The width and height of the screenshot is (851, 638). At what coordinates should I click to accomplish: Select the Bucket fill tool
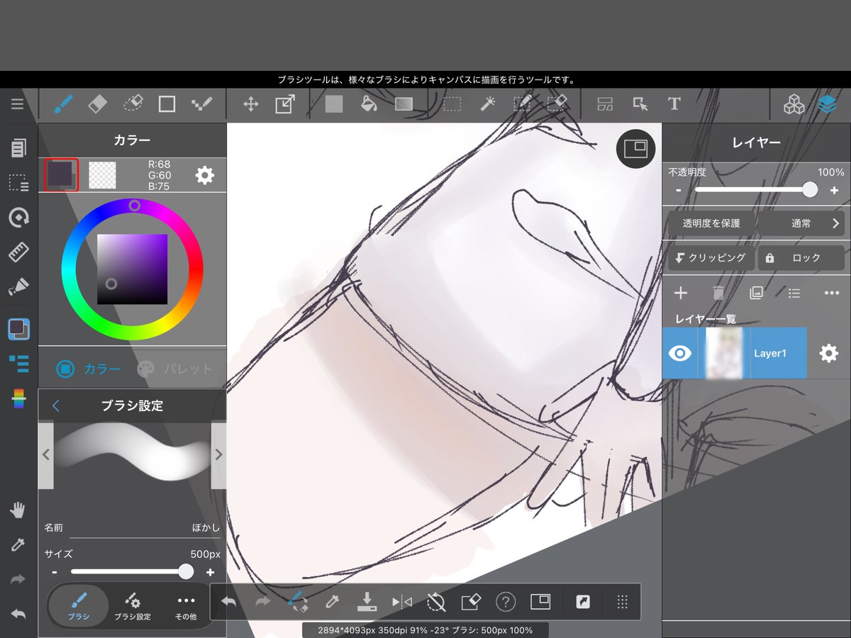(369, 104)
